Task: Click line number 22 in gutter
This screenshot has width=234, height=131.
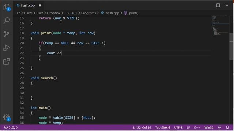Action: (x=22, y=53)
